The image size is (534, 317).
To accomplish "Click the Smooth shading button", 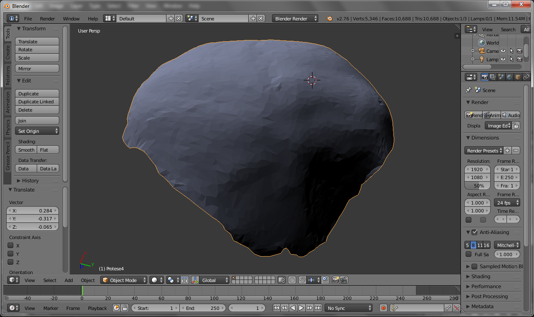I will click(26, 150).
